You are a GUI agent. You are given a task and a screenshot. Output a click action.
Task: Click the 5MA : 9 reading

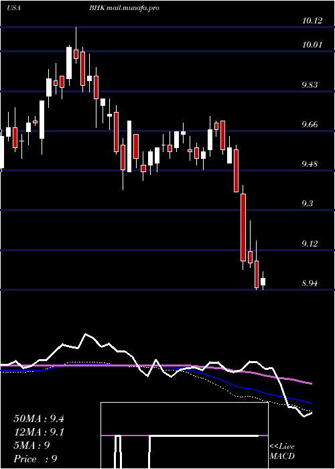[31, 446]
